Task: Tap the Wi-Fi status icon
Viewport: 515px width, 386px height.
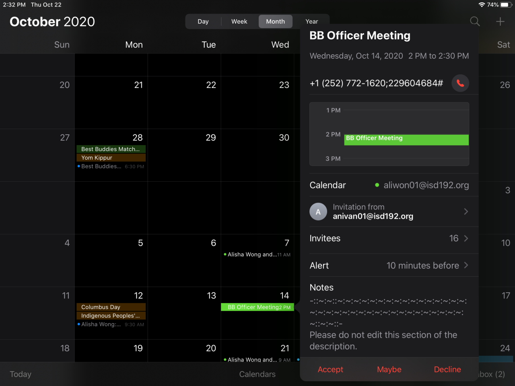Action: 482,5
